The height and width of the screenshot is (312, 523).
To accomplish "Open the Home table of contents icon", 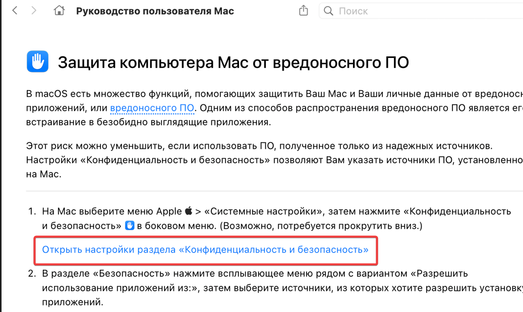I will (x=59, y=11).
